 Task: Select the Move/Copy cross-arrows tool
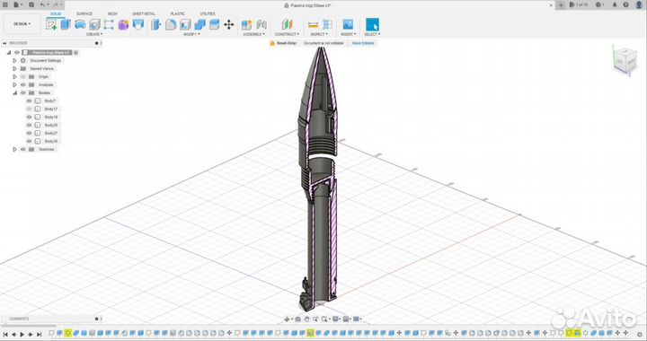229,24
